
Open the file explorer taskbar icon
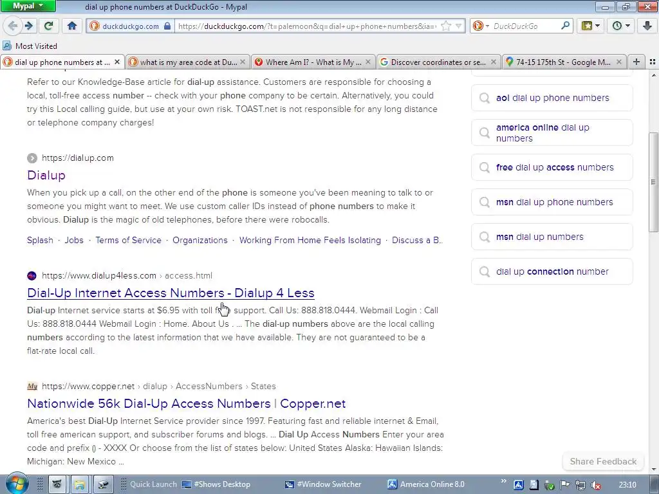tap(79, 484)
